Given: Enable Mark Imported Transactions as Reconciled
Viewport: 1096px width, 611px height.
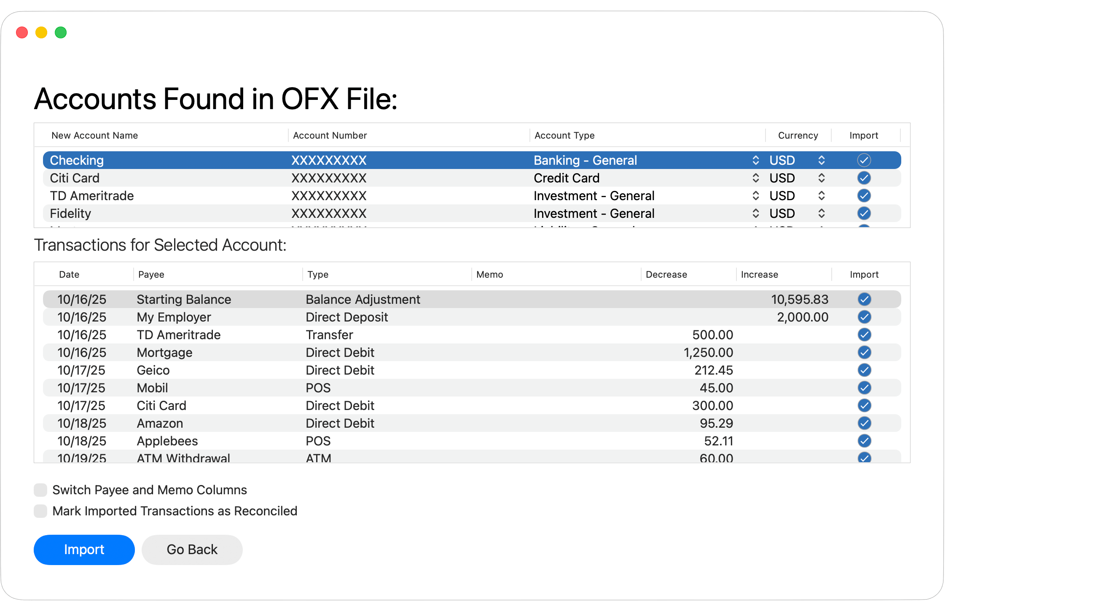Looking at the screenshot, I should 40,511.
